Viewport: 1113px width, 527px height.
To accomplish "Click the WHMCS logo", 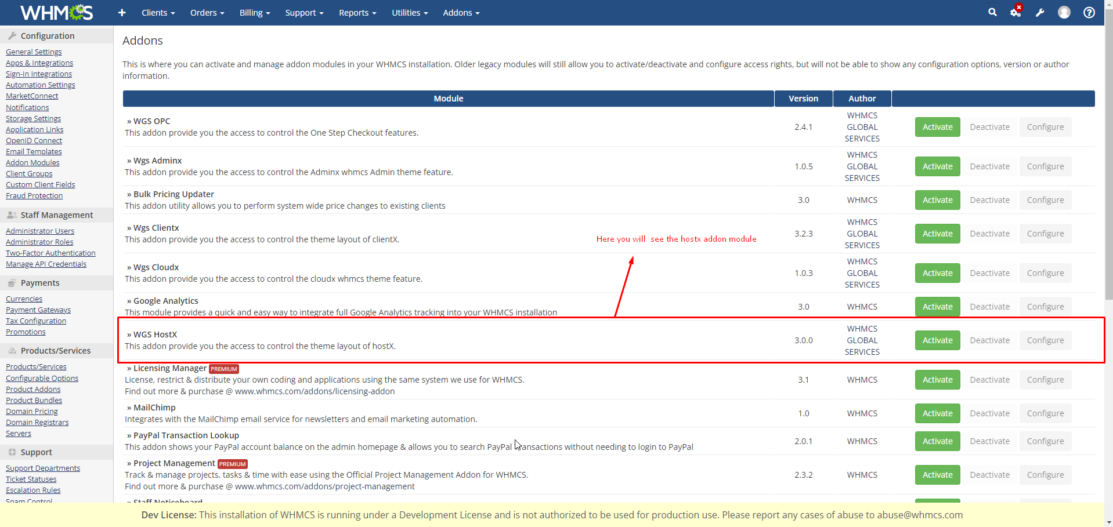I will coord(56,12).
